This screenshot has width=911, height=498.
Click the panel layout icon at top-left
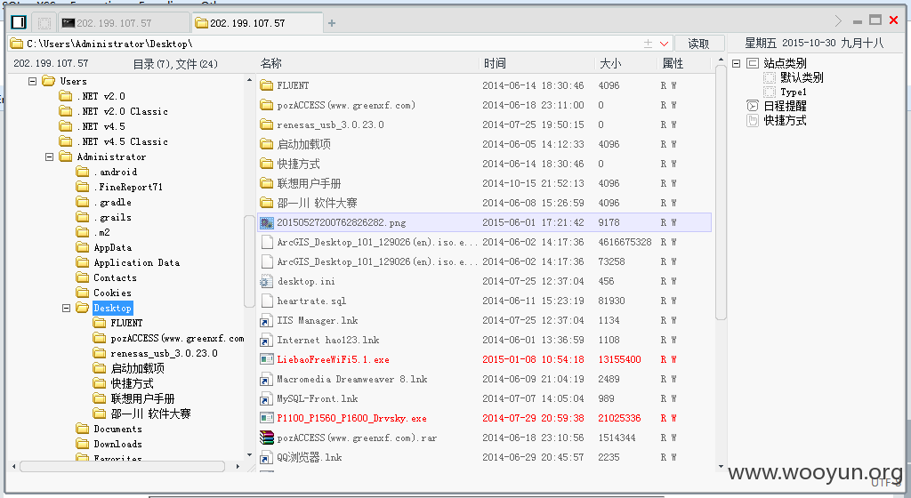[x=19, y=22]
